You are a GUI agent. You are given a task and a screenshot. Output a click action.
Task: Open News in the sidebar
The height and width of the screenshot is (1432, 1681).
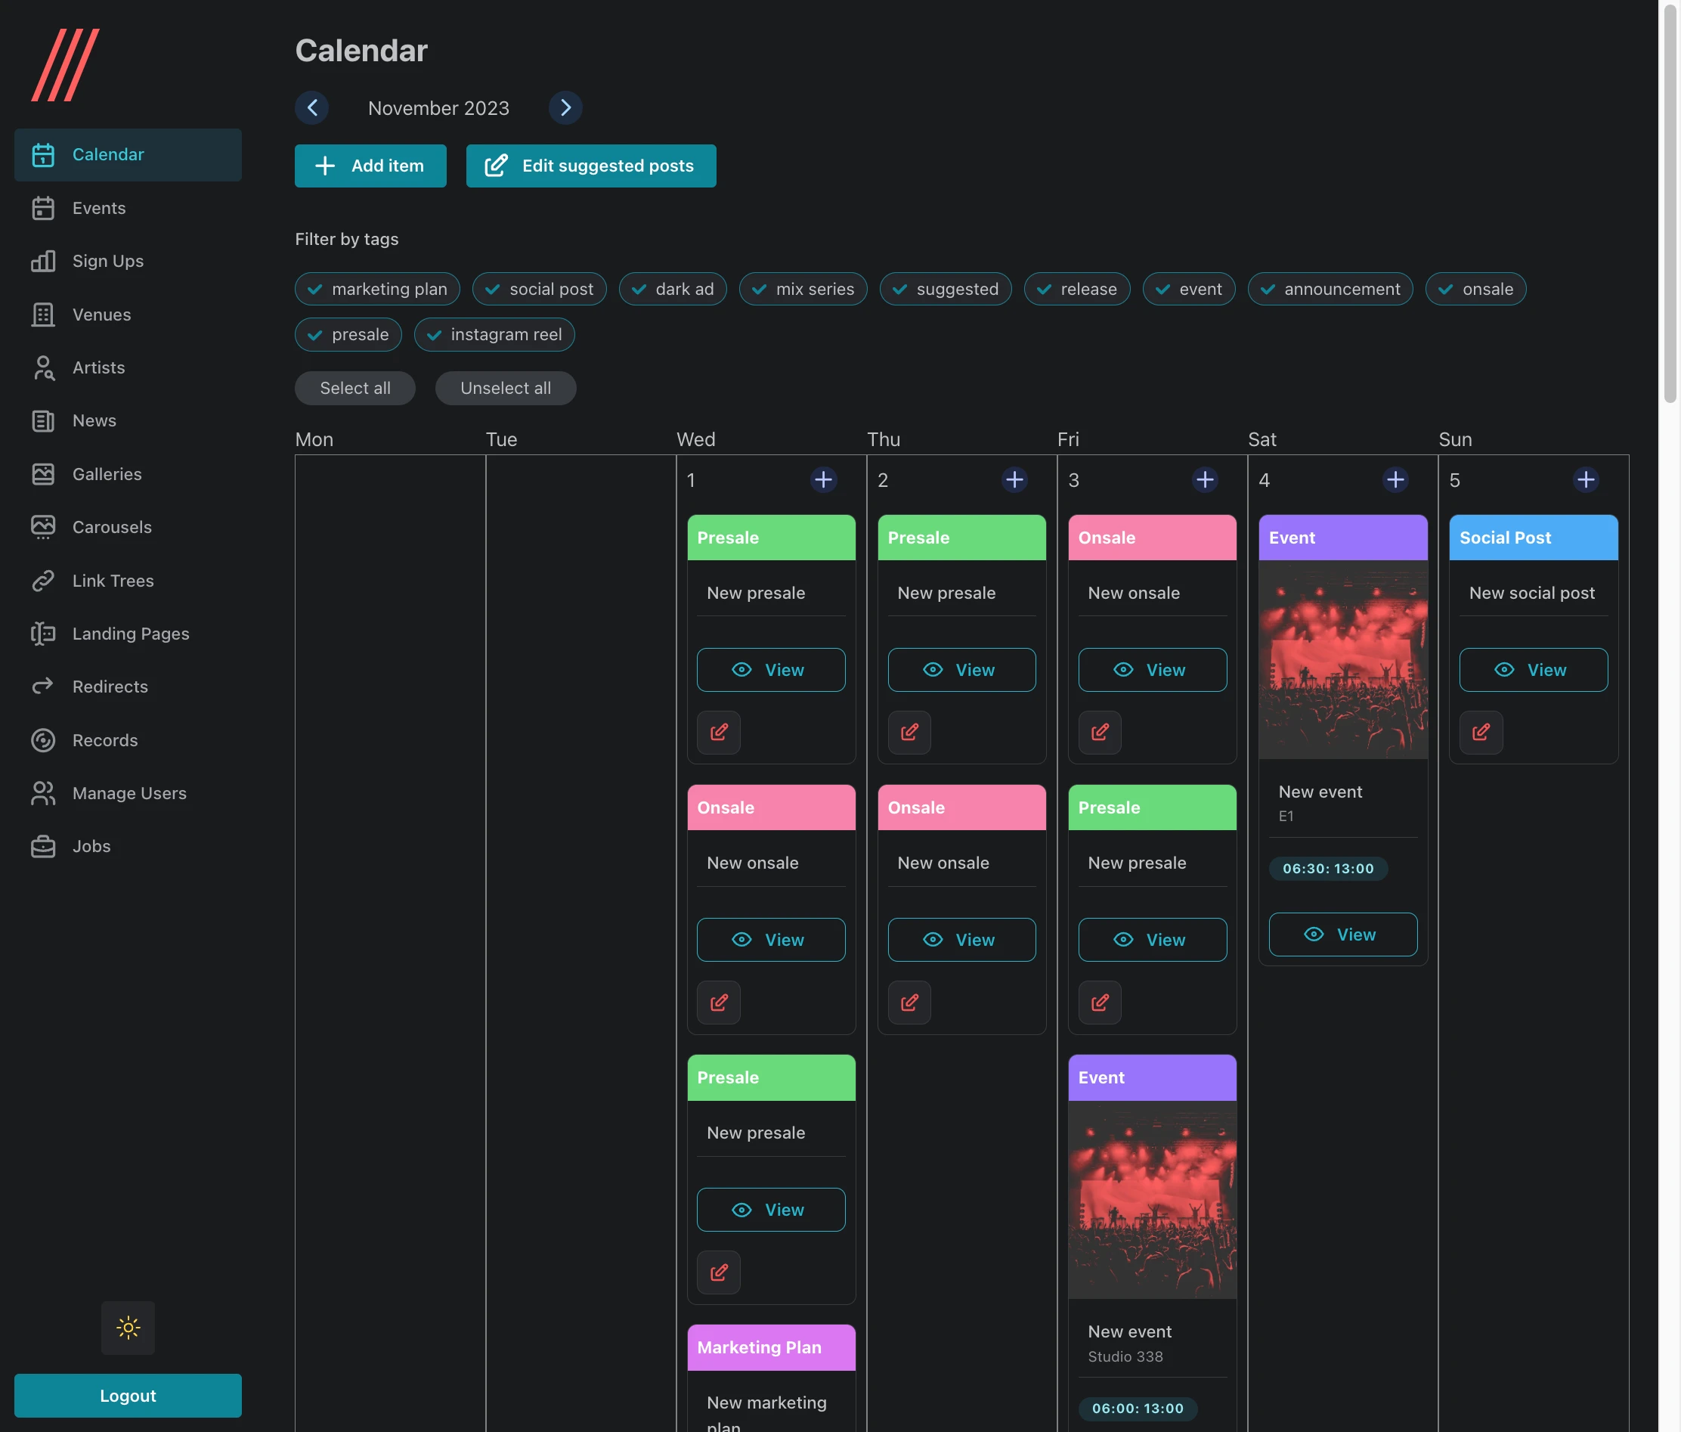(x=128, y=420)
